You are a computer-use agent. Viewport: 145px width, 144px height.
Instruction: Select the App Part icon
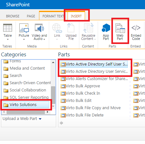[x=106, y=28]
